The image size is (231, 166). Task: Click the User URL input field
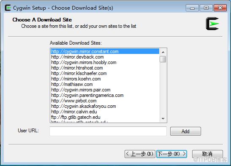(108, 131)
